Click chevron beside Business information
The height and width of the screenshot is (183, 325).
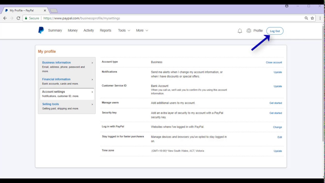[x=92, y=63]
